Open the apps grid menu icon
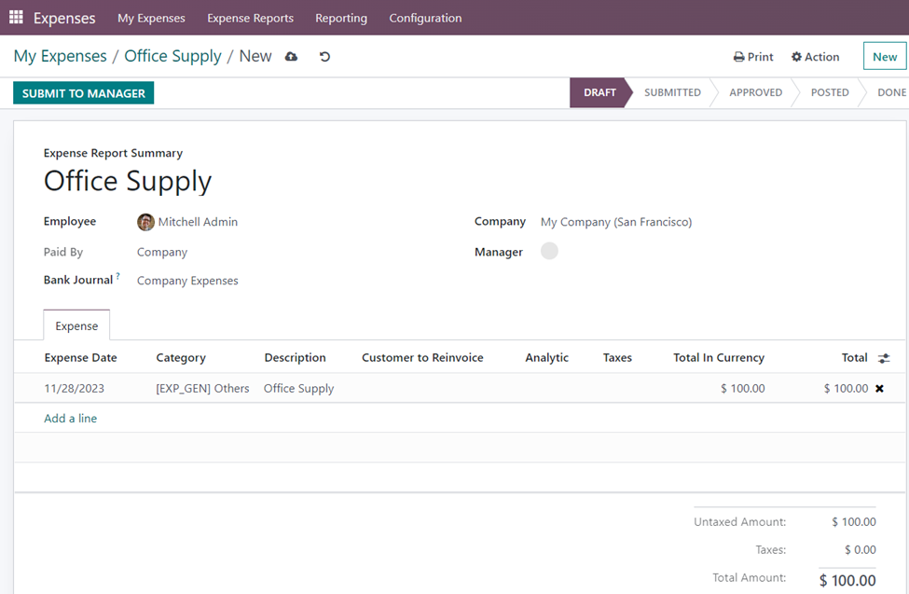The height and width of the screenshot is (594, 909). tap(16, 18)
